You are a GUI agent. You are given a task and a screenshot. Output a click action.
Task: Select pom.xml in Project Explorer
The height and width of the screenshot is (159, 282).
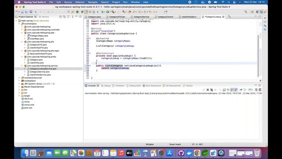(x=28, y=108)
